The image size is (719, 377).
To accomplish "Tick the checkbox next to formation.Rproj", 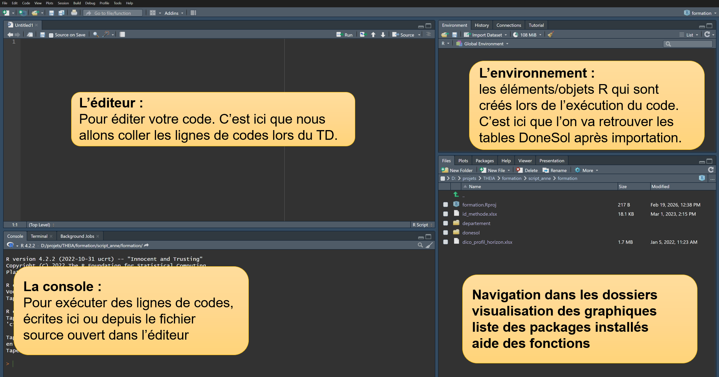I will [x=445, y=204].
